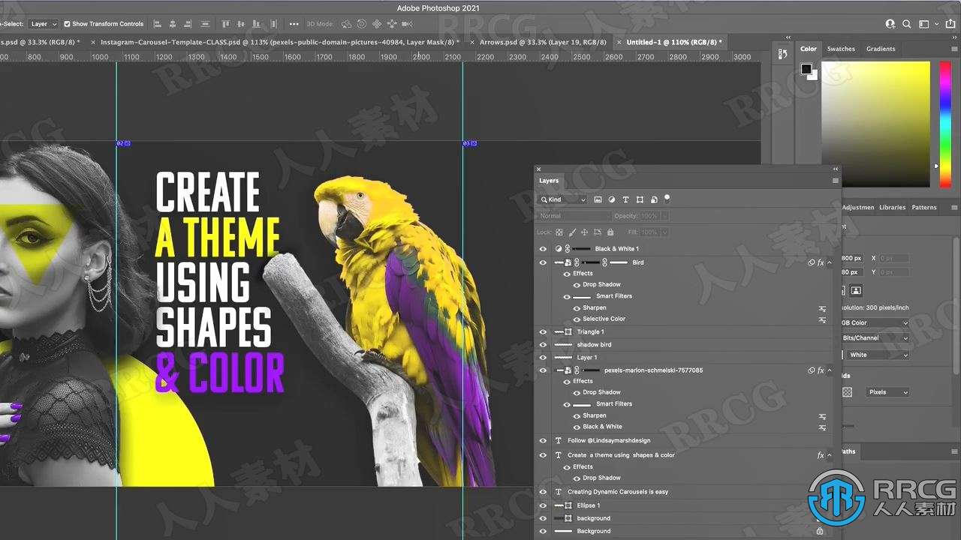Hide the Bird layer
961x540 pixels.
coord(543,262)
